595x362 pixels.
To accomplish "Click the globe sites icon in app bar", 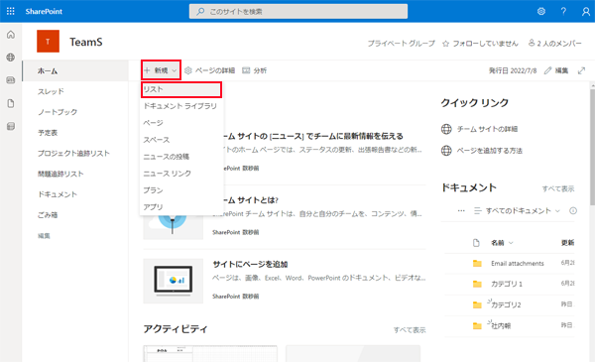I will tap(11, 58).
